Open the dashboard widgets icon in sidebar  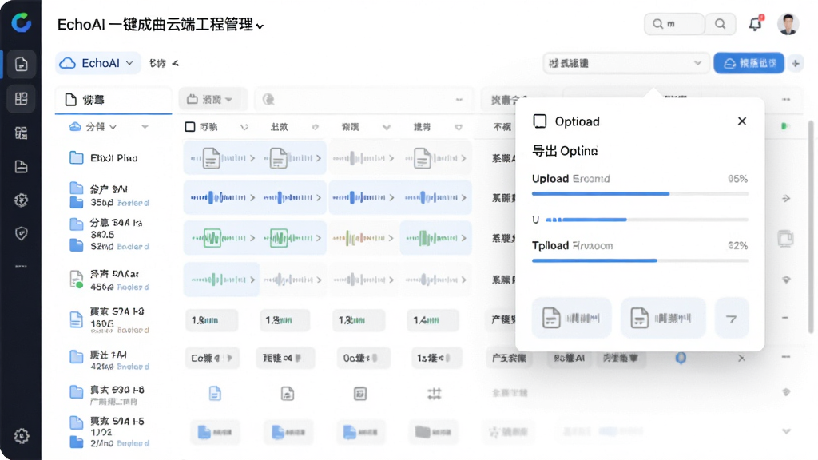pos(22,133)
